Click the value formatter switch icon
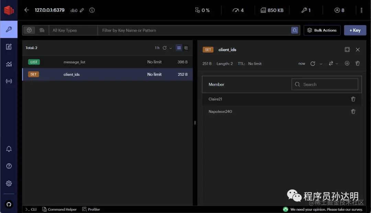Screen dimensions: 371x213 pos(331,63)
